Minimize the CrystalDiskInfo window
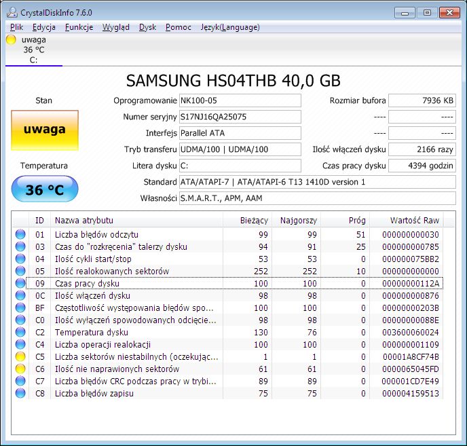Image resolution: width=467 pixels, height=446 pixels. coord(405,13)
